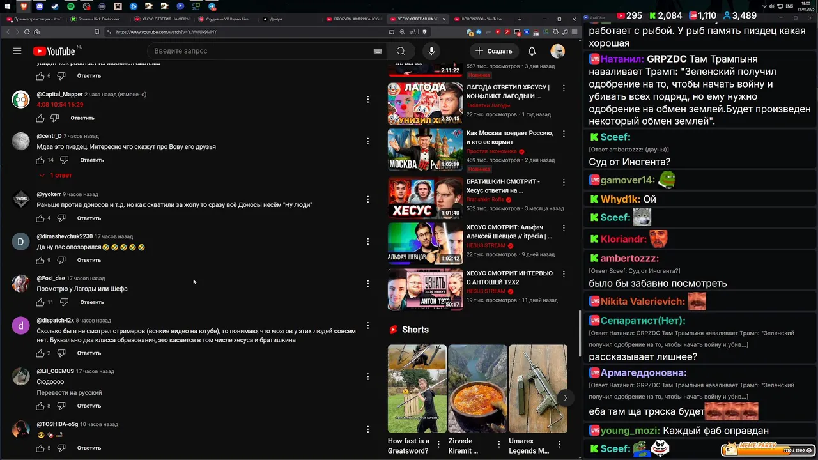Reply to @dimashevchuk2230 with 'Ответить'

pos(89,260)
